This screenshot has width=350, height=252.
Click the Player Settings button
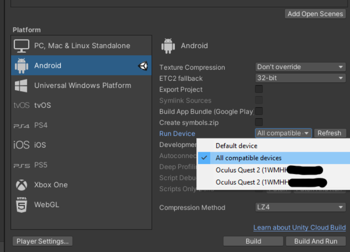[43, 241]
